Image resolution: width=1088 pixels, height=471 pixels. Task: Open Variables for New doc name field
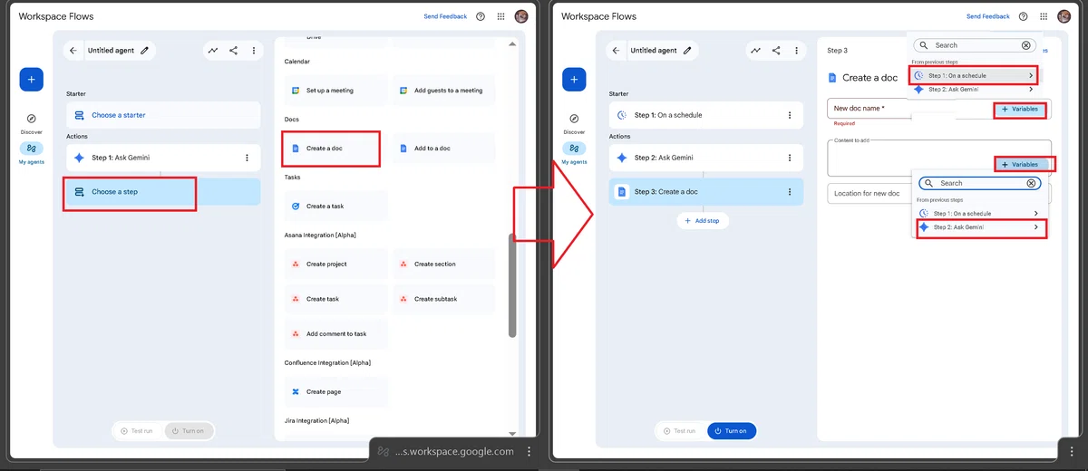coord(1020,109)
